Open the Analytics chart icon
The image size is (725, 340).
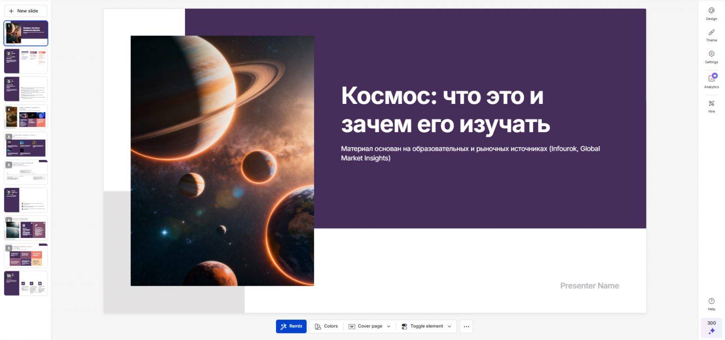click(711, 79)
